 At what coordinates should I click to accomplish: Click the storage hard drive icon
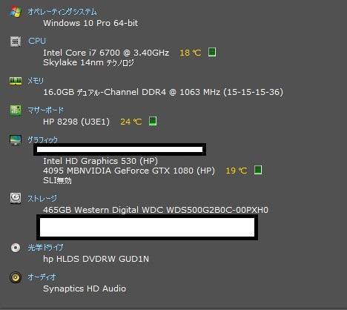[16, 198]
